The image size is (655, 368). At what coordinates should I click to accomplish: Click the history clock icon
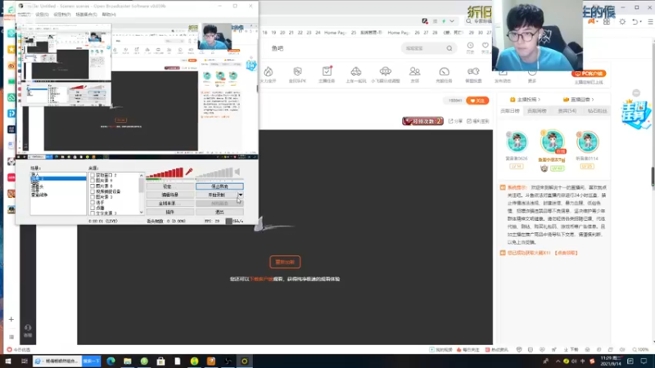pos(470,46)
